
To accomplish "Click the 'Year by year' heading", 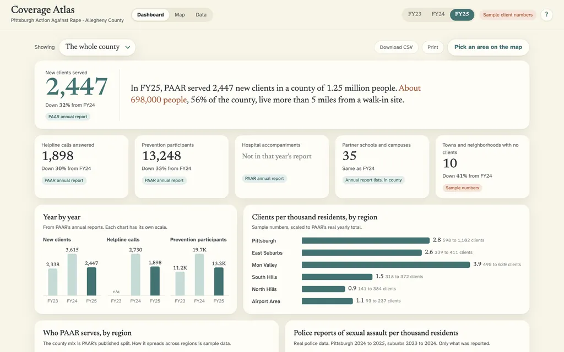I will [62, 217].
